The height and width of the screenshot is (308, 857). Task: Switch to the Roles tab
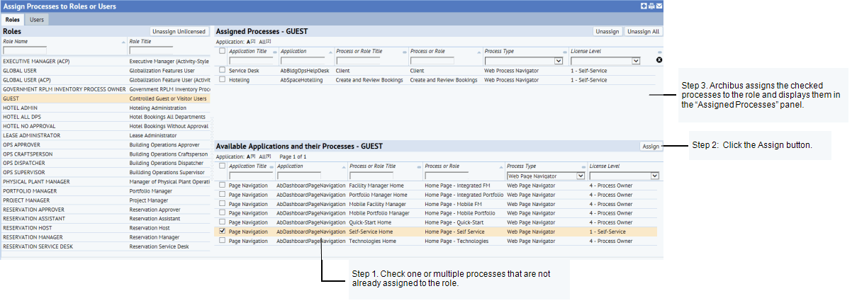click(13, 20)
